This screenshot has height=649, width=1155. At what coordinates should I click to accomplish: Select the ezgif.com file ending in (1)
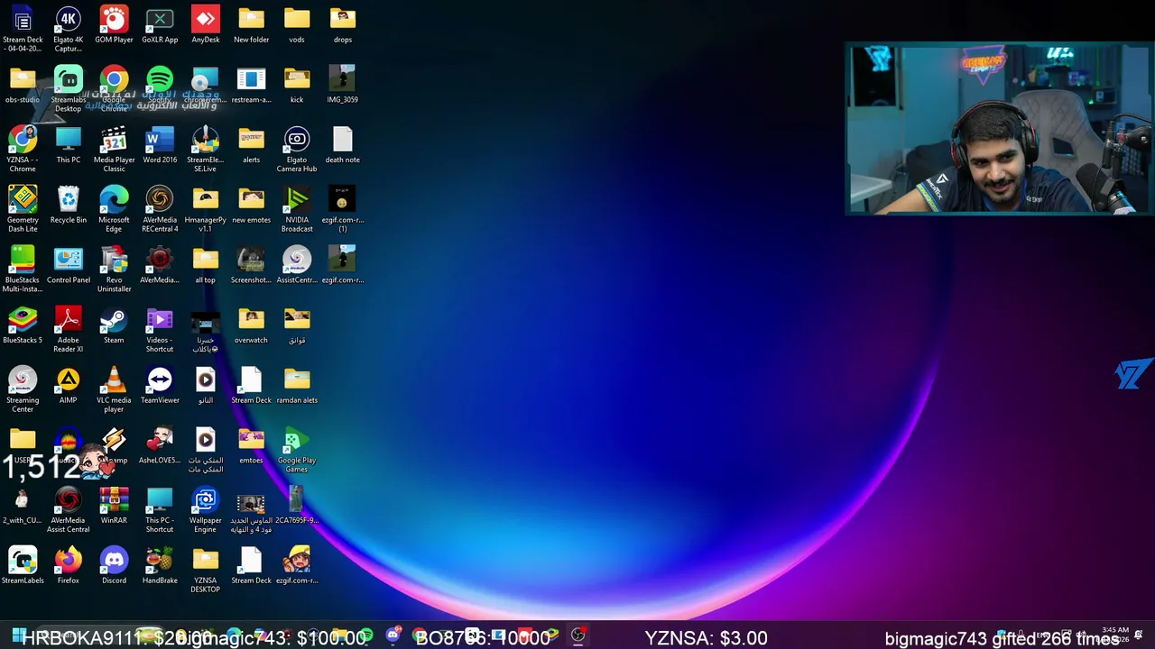coord(342,209)
